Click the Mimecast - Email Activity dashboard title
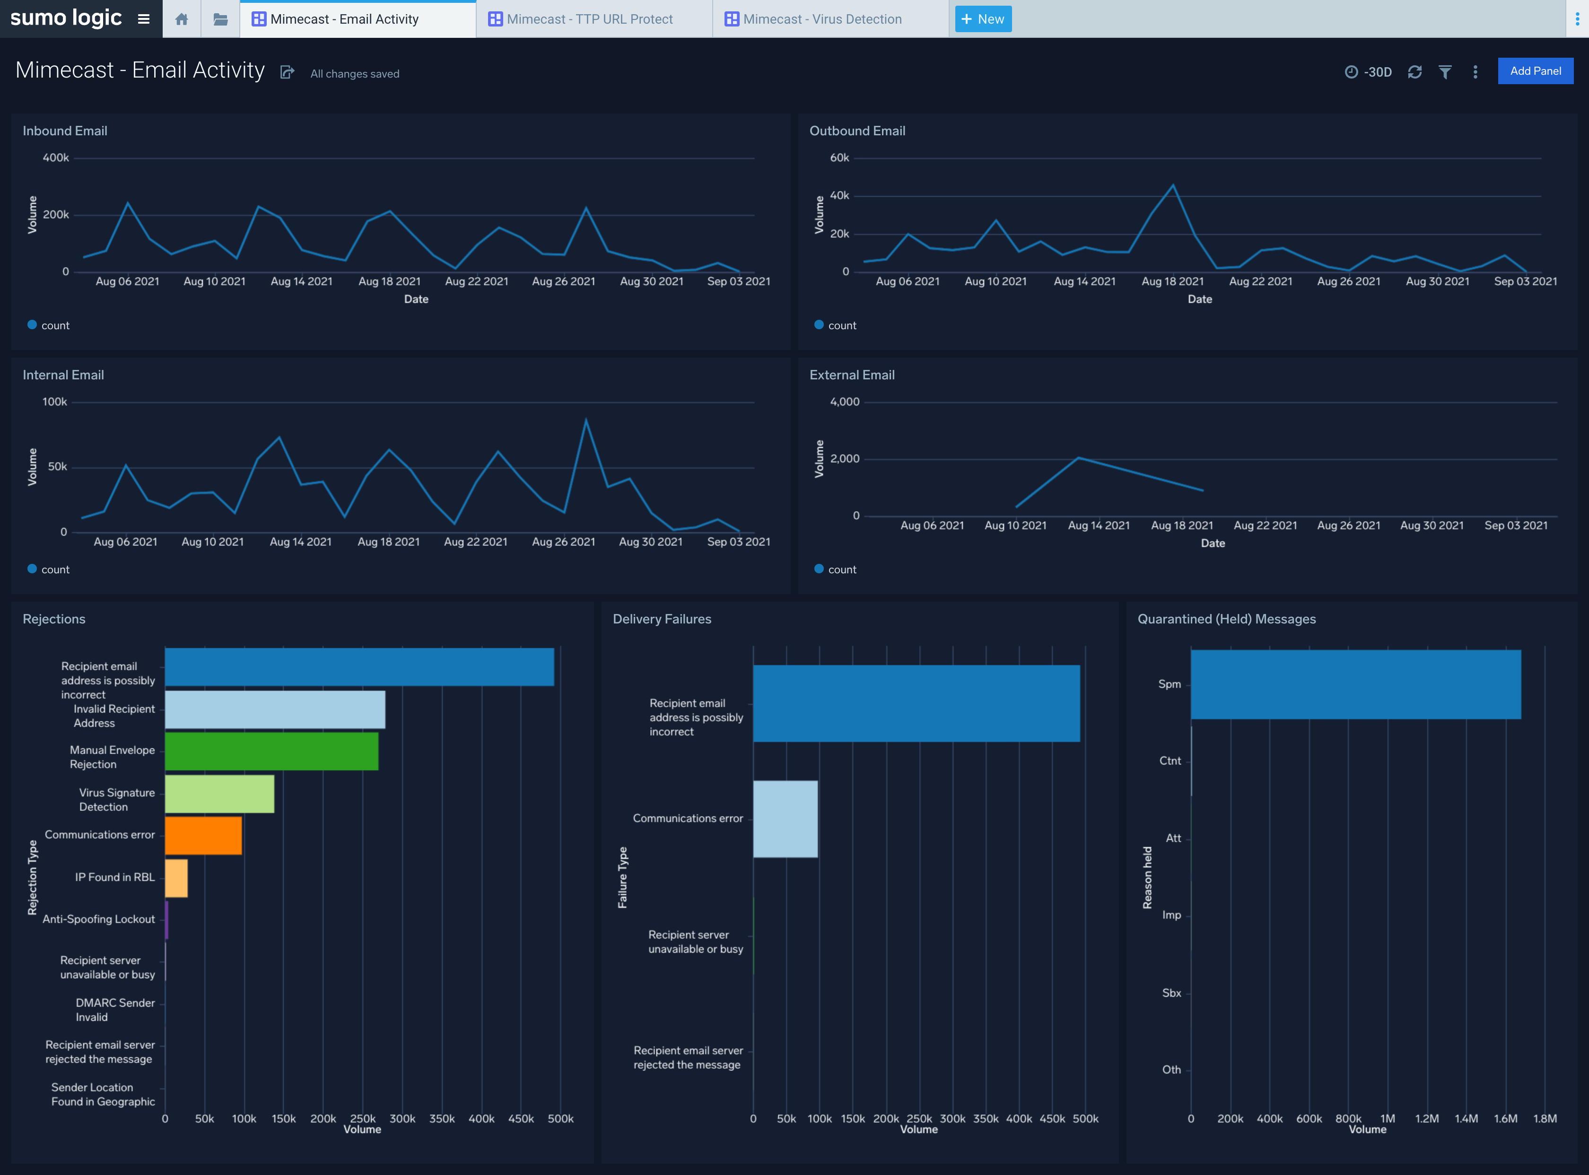This screenshot has height=1175, width=1589. coord(140,70)
